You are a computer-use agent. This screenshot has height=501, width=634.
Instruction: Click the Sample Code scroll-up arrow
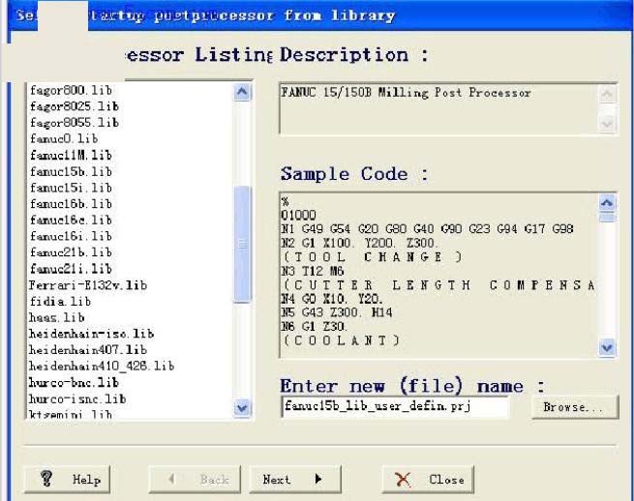[607, 202]
